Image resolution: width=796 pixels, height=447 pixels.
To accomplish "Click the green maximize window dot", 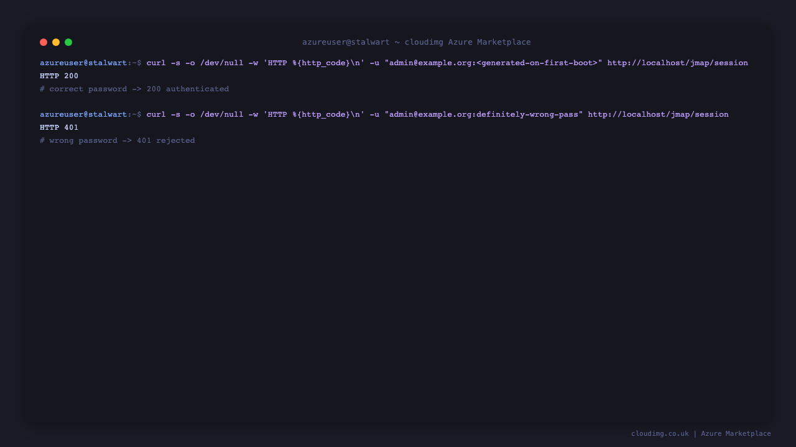I will click(68, 42).
